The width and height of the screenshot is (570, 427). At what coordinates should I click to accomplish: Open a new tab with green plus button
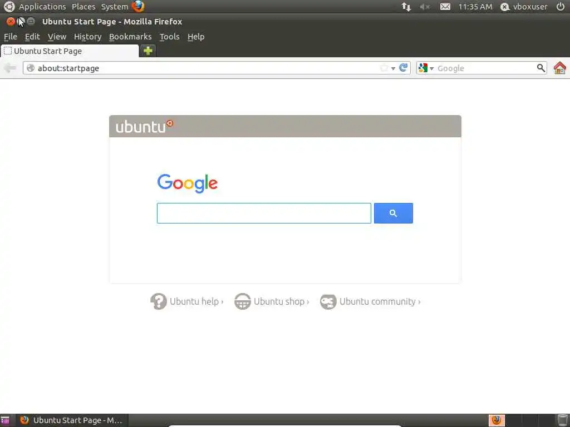pyautogui.click(x=148, y=51)
